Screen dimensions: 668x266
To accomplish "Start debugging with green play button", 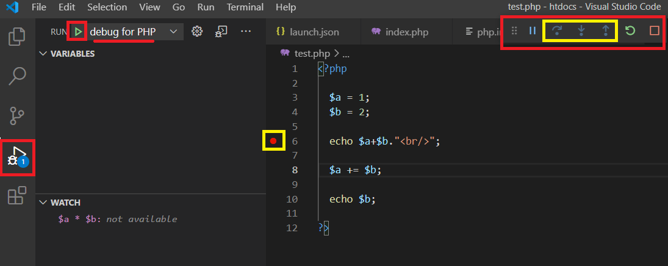I will [x=78, y=32].
